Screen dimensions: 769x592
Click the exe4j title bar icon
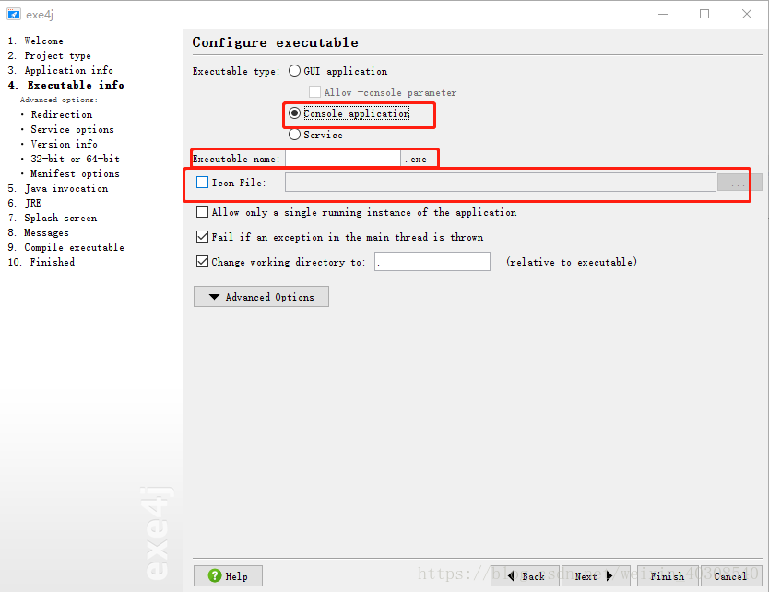[14, 14]
